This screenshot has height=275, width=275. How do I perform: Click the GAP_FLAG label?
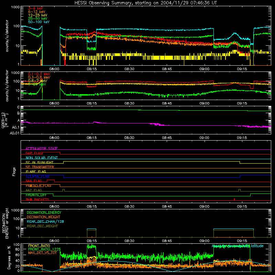pyautogui.click(x=34, y=153)
